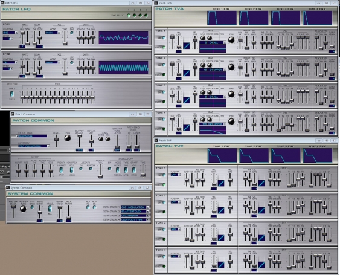Click Tone 2 cutoff velocity curve graphic in Patch TVF
Screen dimensions: 340x275
pos(221,210)
